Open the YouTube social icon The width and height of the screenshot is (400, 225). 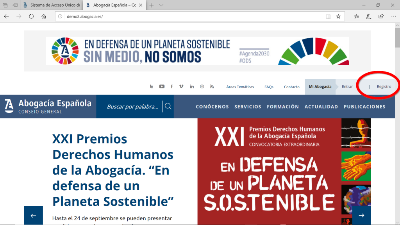tap(162, 86)
